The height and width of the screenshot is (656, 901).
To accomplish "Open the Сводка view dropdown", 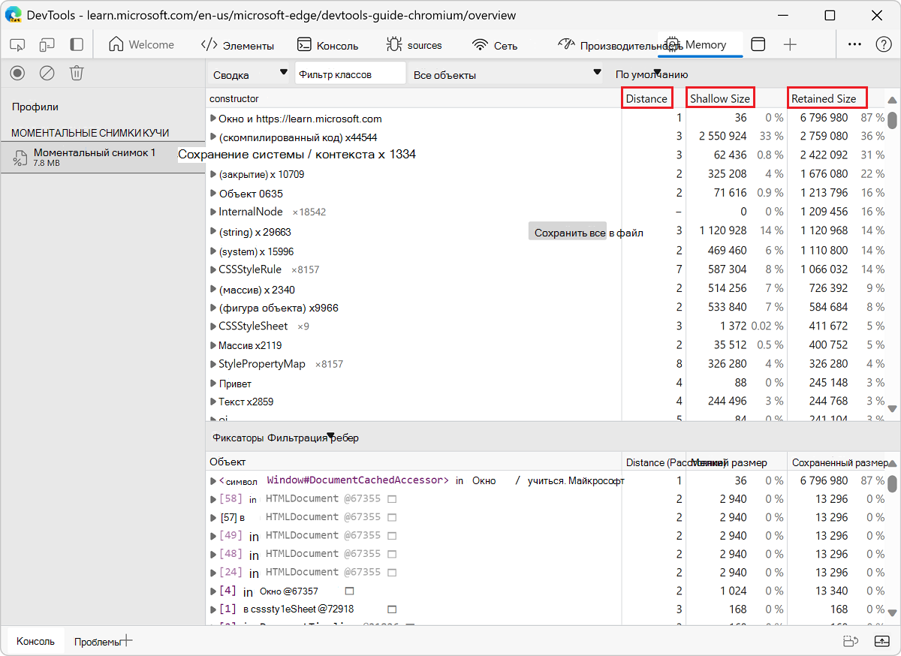I will (249, 74).
